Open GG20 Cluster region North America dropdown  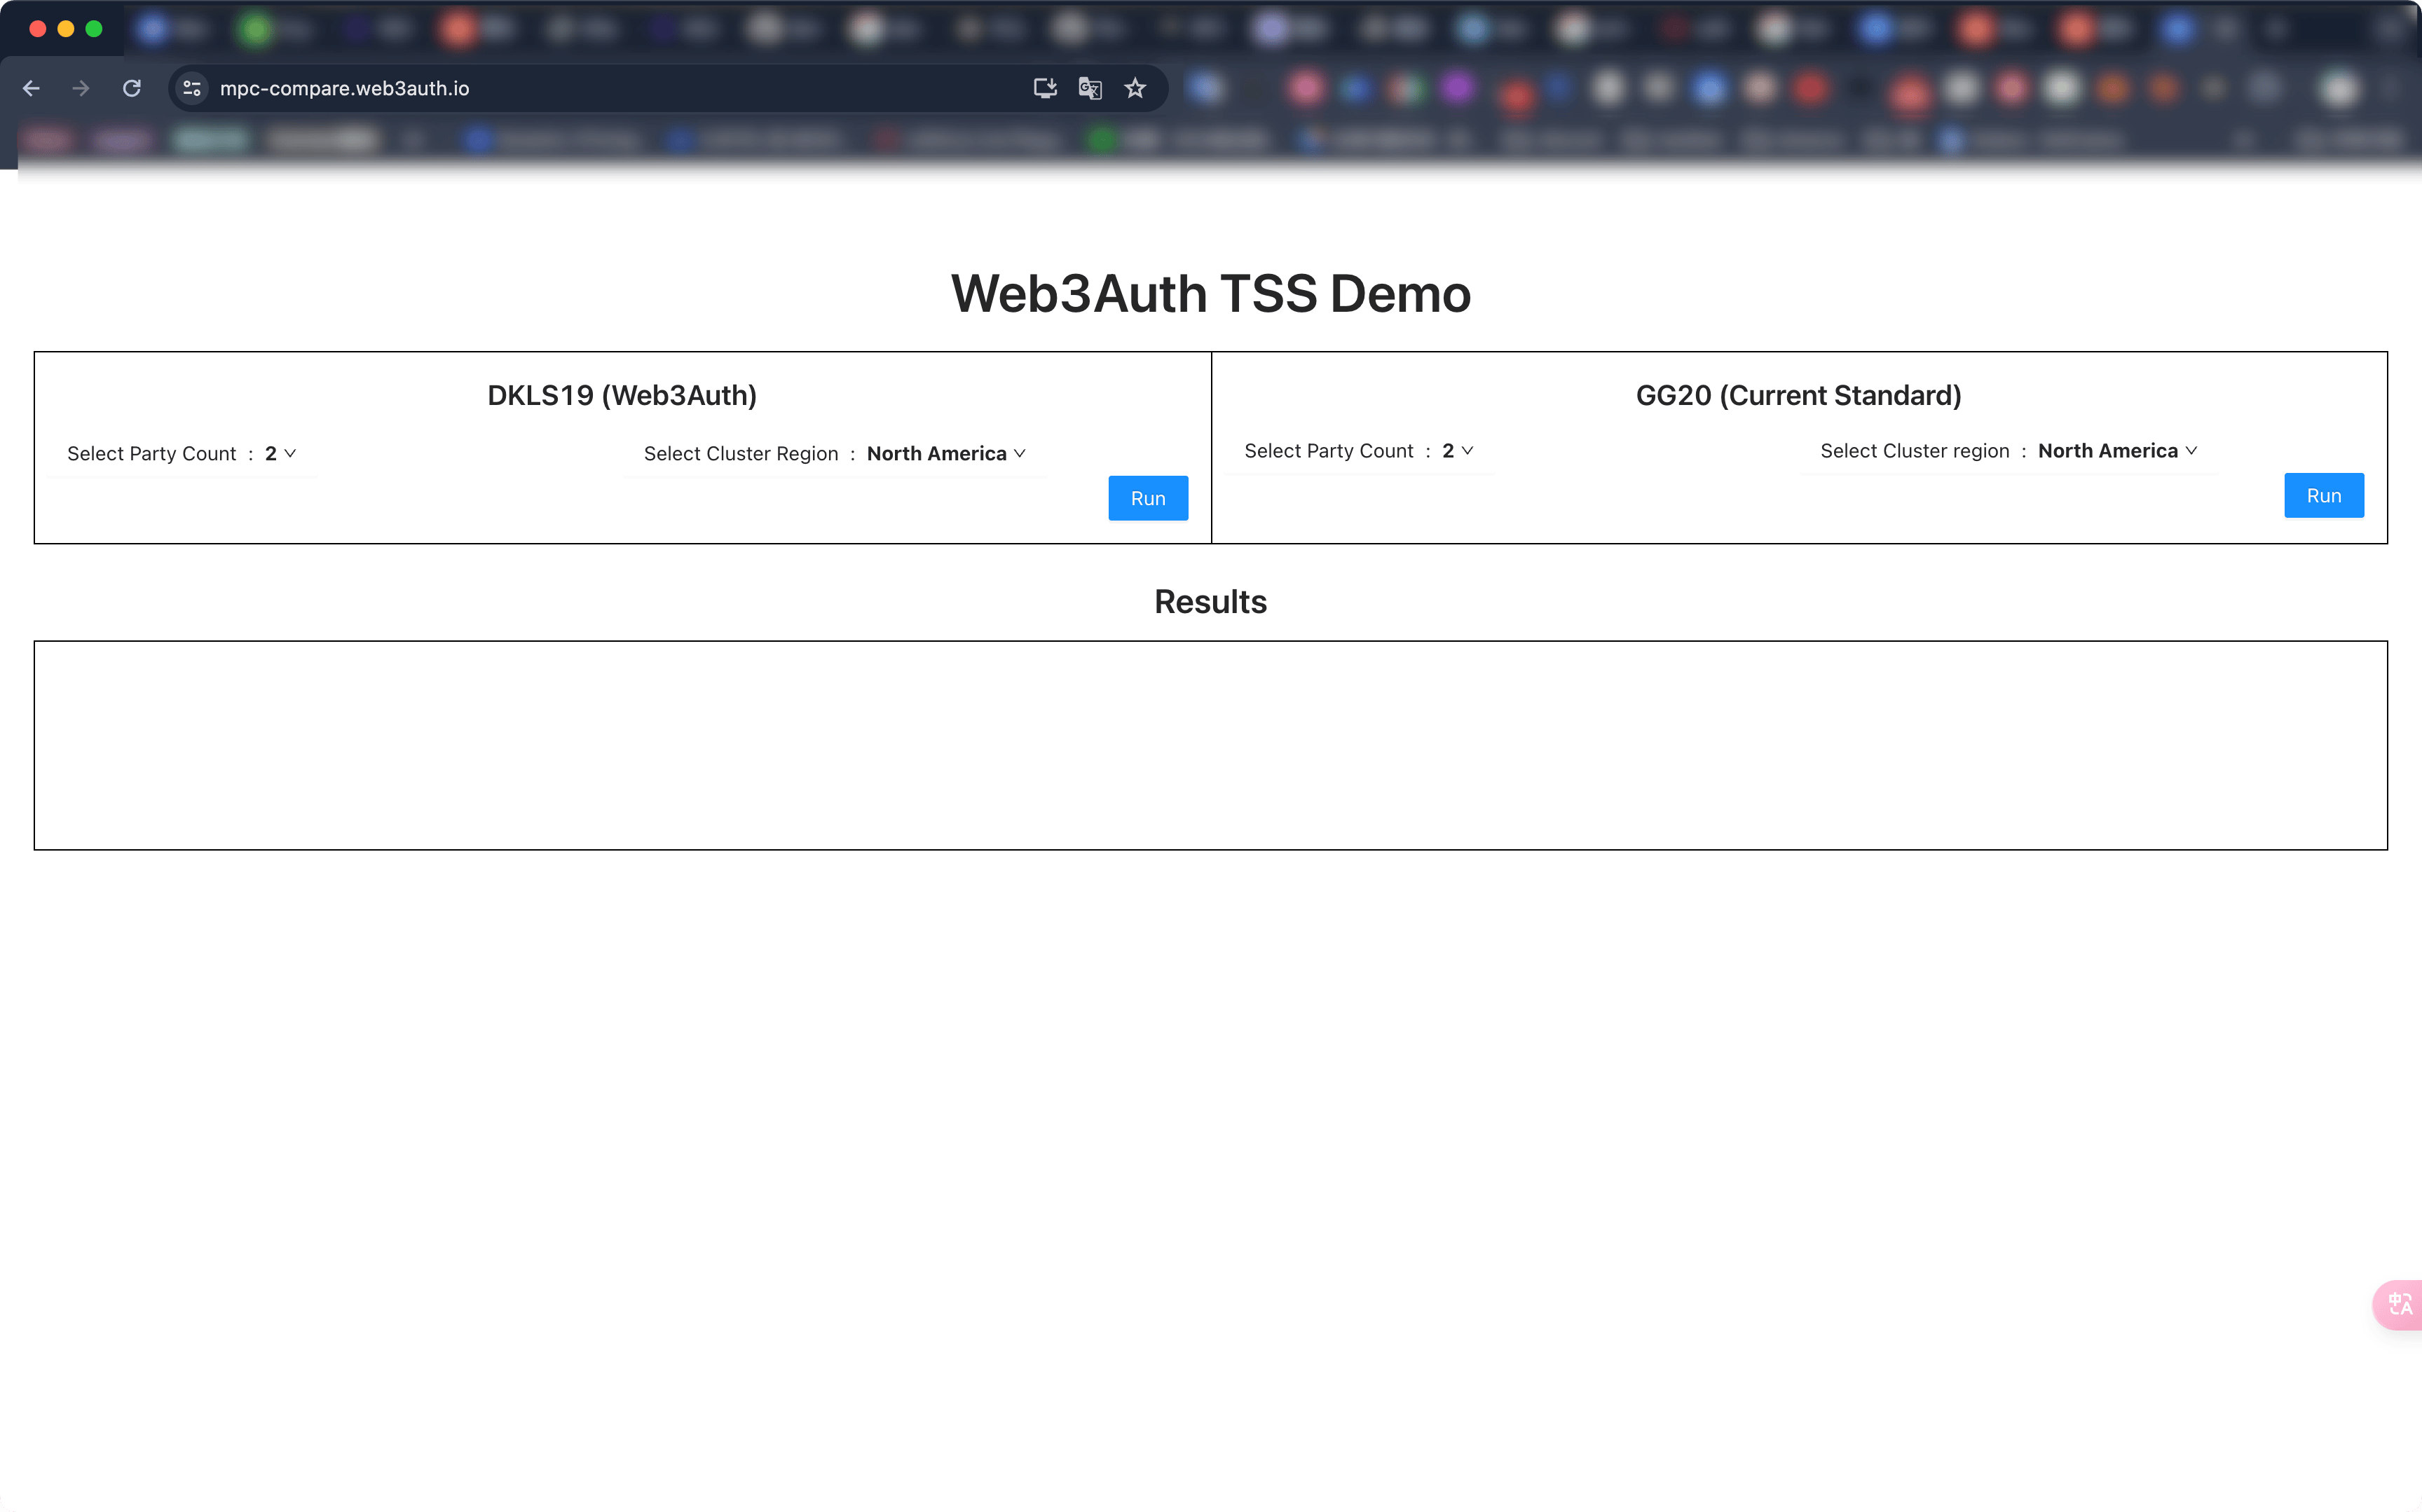click(2117, 451)
